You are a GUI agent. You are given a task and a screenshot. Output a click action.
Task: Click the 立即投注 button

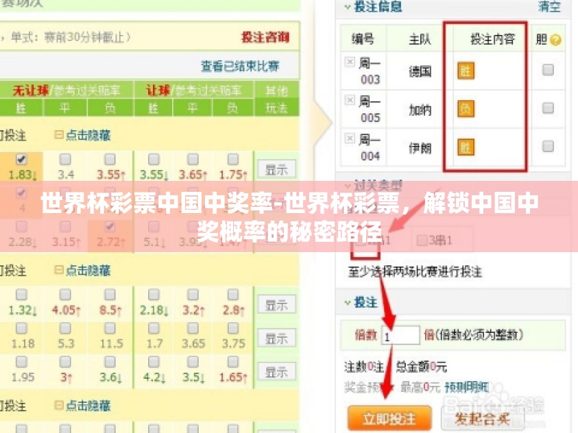point(389,419)
